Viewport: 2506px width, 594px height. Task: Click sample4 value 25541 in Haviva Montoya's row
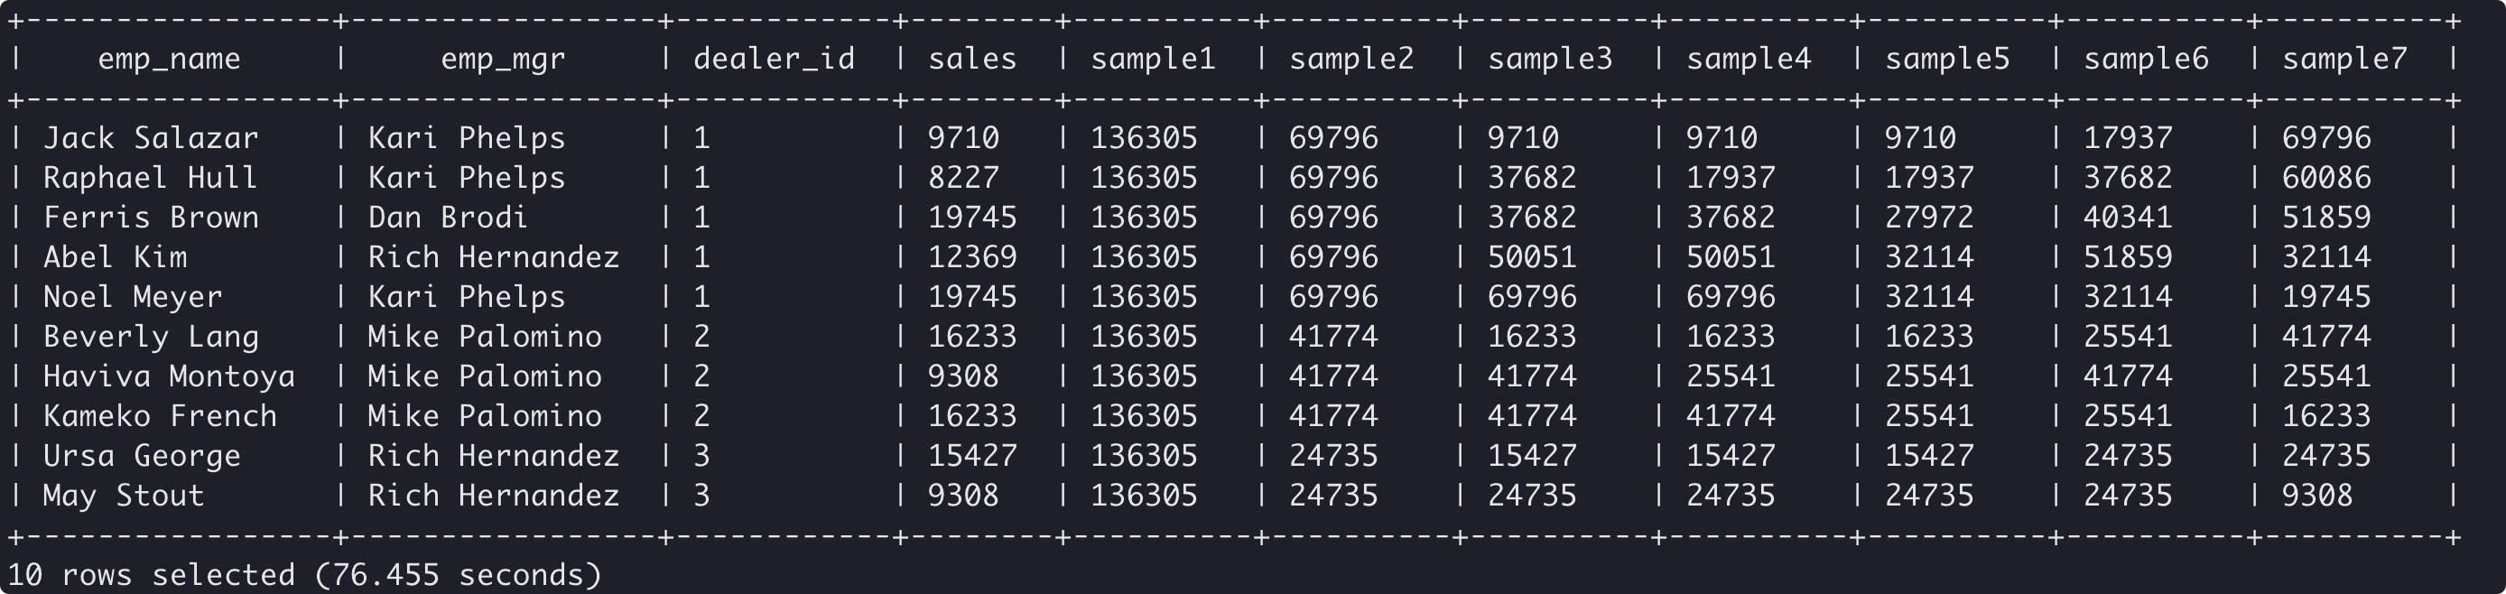click(x=1731, y=377)
